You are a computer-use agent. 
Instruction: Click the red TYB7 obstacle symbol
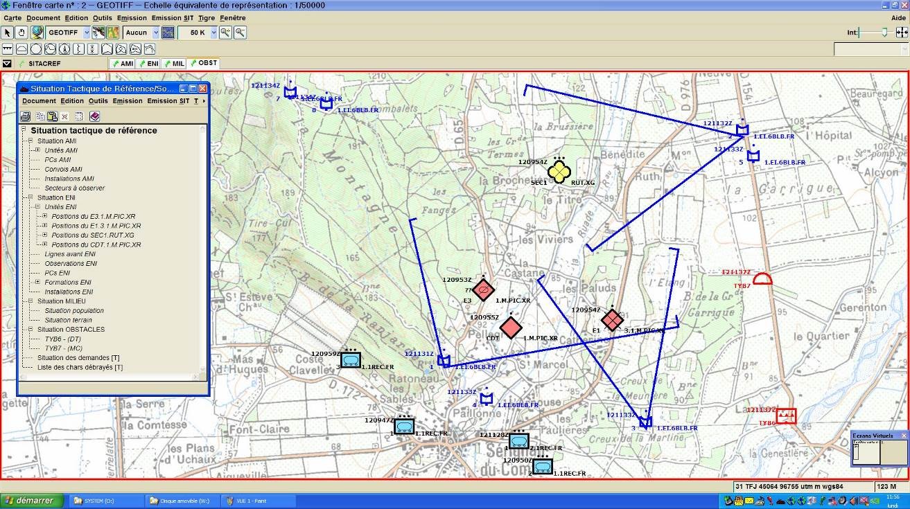pos(762,279)
